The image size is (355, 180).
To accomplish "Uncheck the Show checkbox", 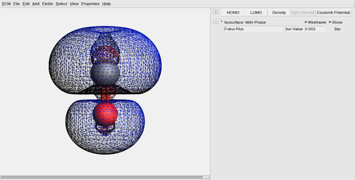I will [x=330, y=22].
